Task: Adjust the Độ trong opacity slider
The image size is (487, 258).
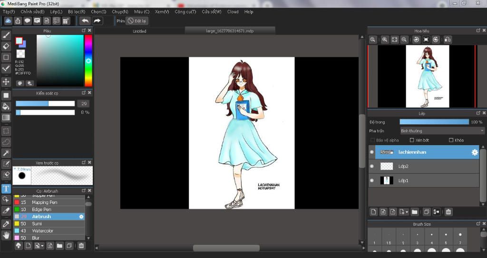Action: pyautogui.click(x=434, y=122)
